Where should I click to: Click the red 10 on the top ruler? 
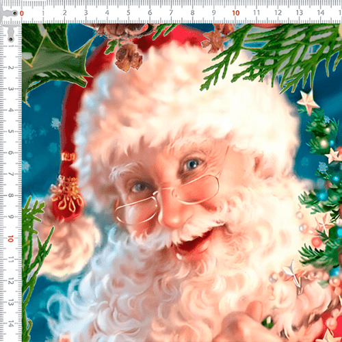(x=236, y=13)
